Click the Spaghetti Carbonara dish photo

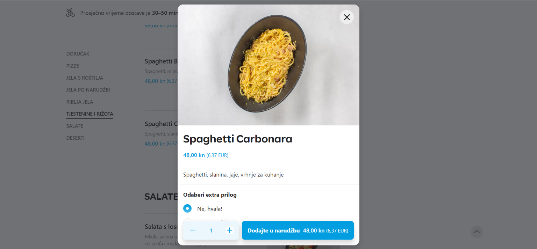[268, 64]
